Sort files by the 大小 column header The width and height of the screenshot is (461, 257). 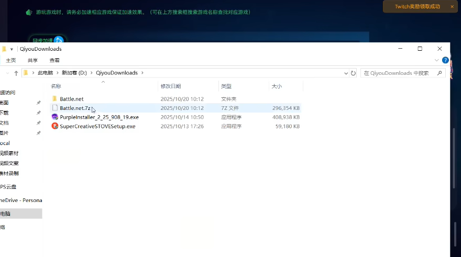pos(277,86)
